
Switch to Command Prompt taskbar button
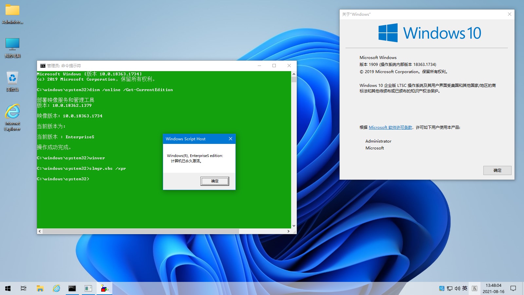(x=72, y=288)
